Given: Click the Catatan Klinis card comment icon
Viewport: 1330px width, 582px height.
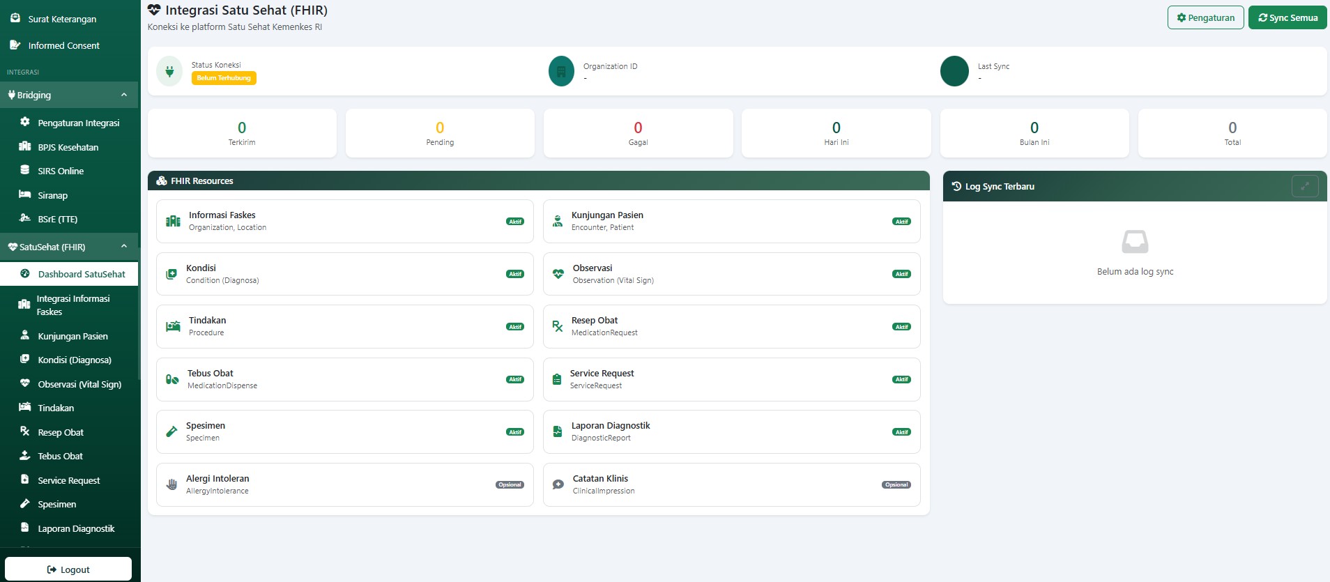Looking at the screenshot, I should pos(558,484).
